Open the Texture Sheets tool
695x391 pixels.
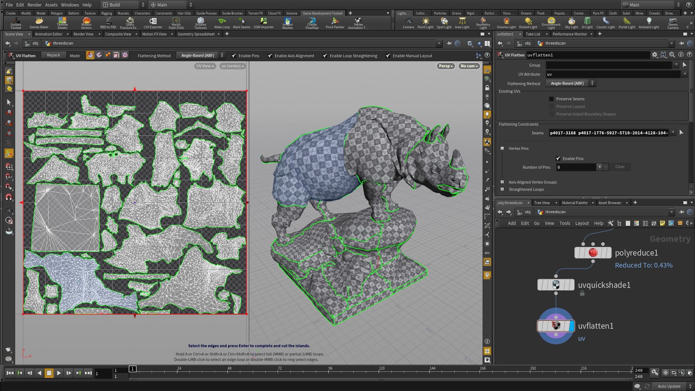click(62, 23)
